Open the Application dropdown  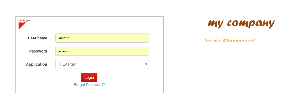coord(102,64)
